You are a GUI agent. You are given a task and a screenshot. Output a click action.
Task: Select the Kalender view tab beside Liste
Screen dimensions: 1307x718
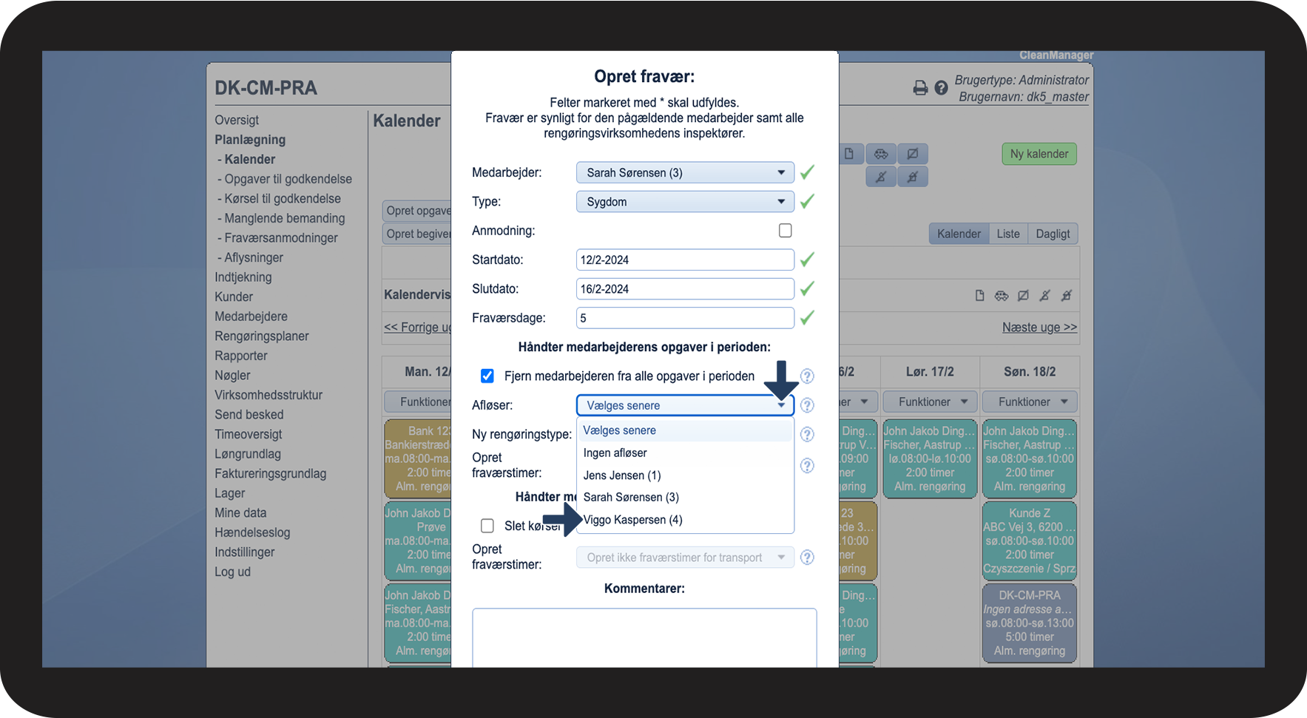pyautogui.click(x=959, y=234)
